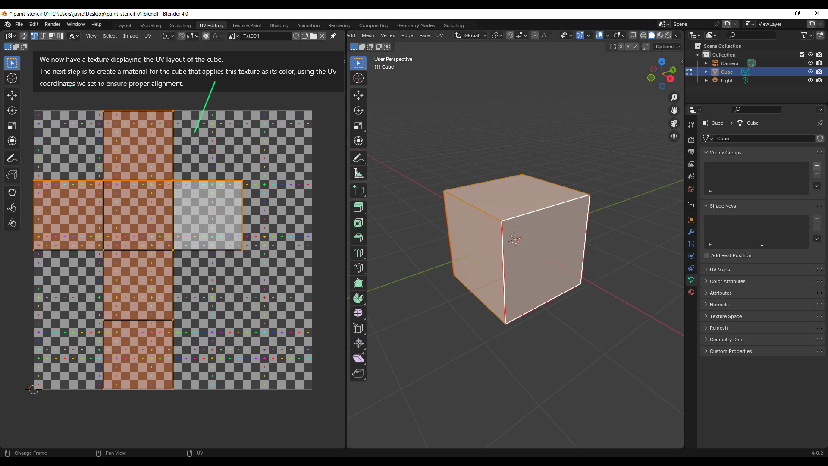Image resolution: width=828 pixels, height=466 pixels.
Task: Select the Loop Cut tool
Action: click(x=358, y=253)
